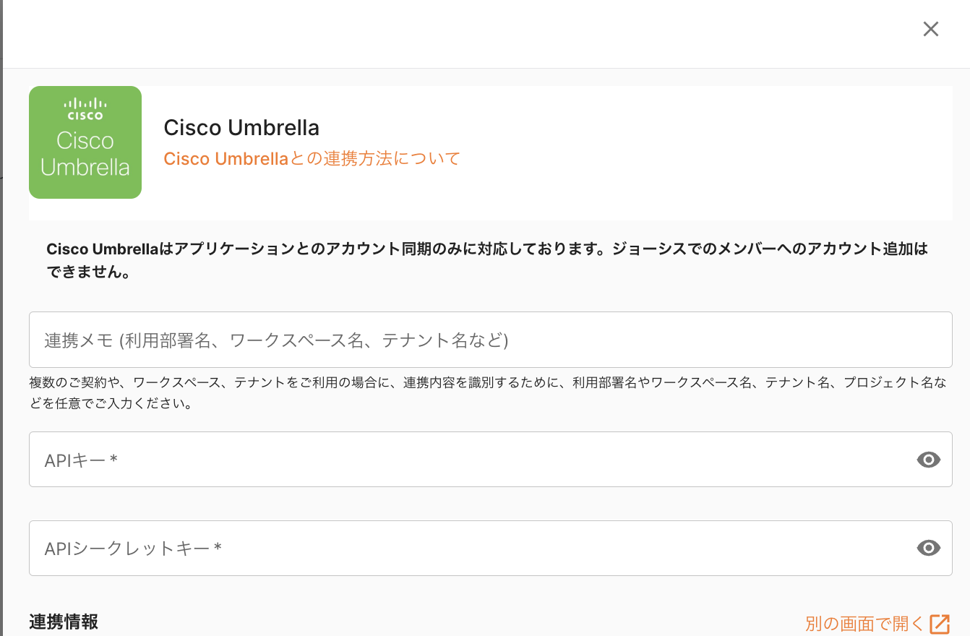Image resolution: width=970 pixels, height=636 pixels.
Task: Focus the 連携メモ input field
Action: [x=490, y=340]
